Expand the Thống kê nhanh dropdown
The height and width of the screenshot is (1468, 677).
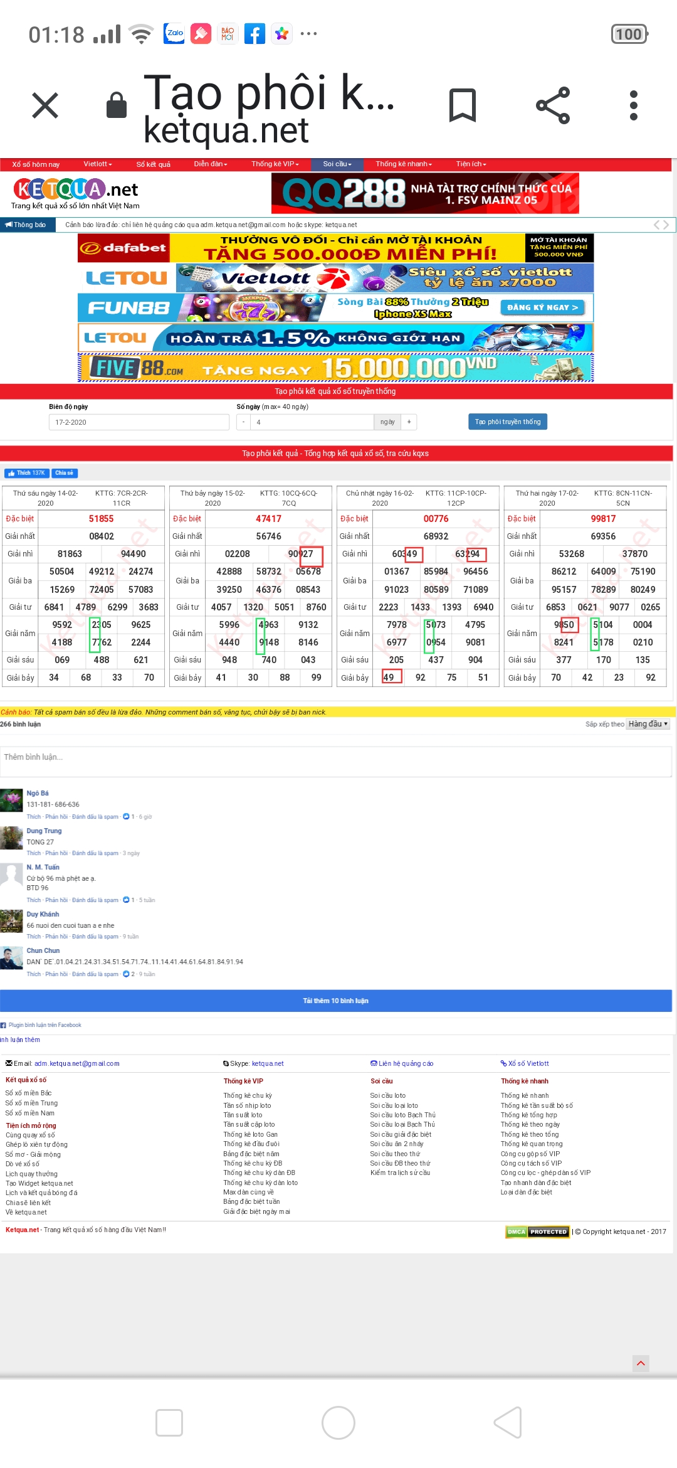click(x=404, y=164)
